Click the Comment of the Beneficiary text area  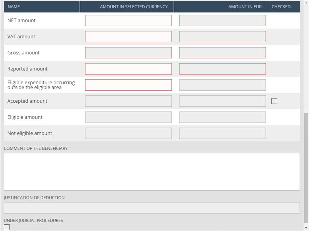click(x=152, y=172)
